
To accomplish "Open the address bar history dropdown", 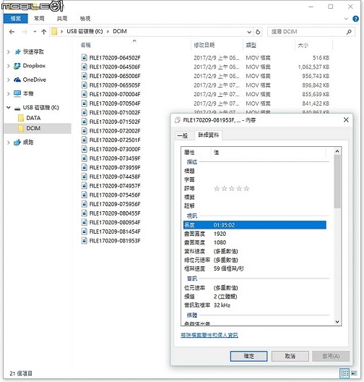I will pyautogui.click(x=249, y=32).
